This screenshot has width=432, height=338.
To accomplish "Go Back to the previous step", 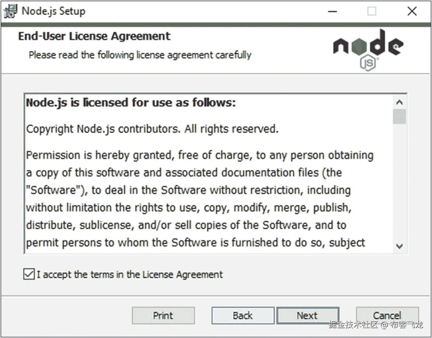I will (243, 315).
